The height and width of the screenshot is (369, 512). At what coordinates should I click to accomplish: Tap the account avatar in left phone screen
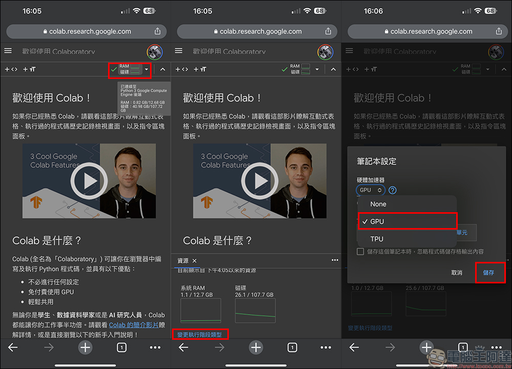pyautogui.click(x=155, y=52)
